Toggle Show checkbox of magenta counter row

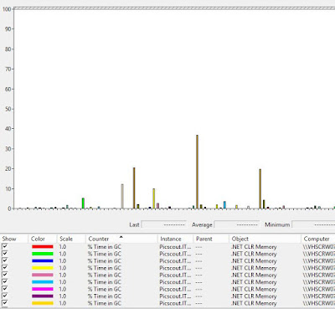click(5, 289)
